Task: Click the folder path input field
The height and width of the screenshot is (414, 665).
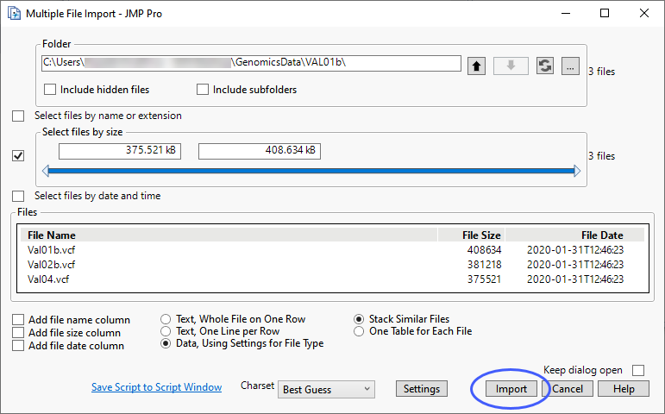Action: (x=251, y=63)
